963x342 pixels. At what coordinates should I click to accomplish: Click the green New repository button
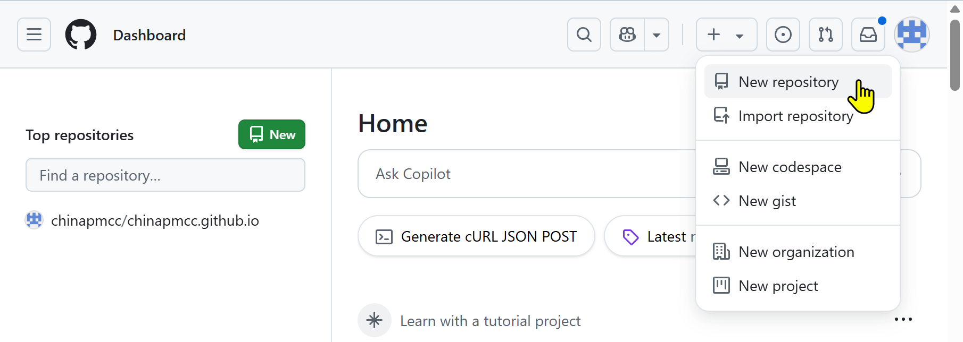271,134
